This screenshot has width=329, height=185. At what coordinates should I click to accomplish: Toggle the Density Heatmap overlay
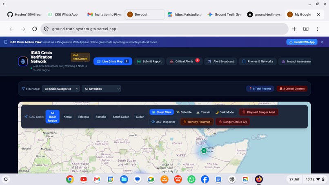(197, 122)
